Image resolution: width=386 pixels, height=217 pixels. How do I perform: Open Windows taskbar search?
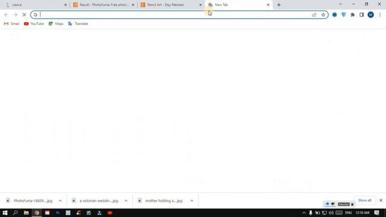[15, 213]
